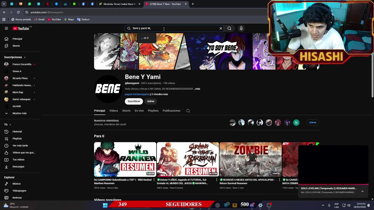Open Wild Ranker Resumen thumbnail
The width and height of the screenshot is (374, 210).
125,159
